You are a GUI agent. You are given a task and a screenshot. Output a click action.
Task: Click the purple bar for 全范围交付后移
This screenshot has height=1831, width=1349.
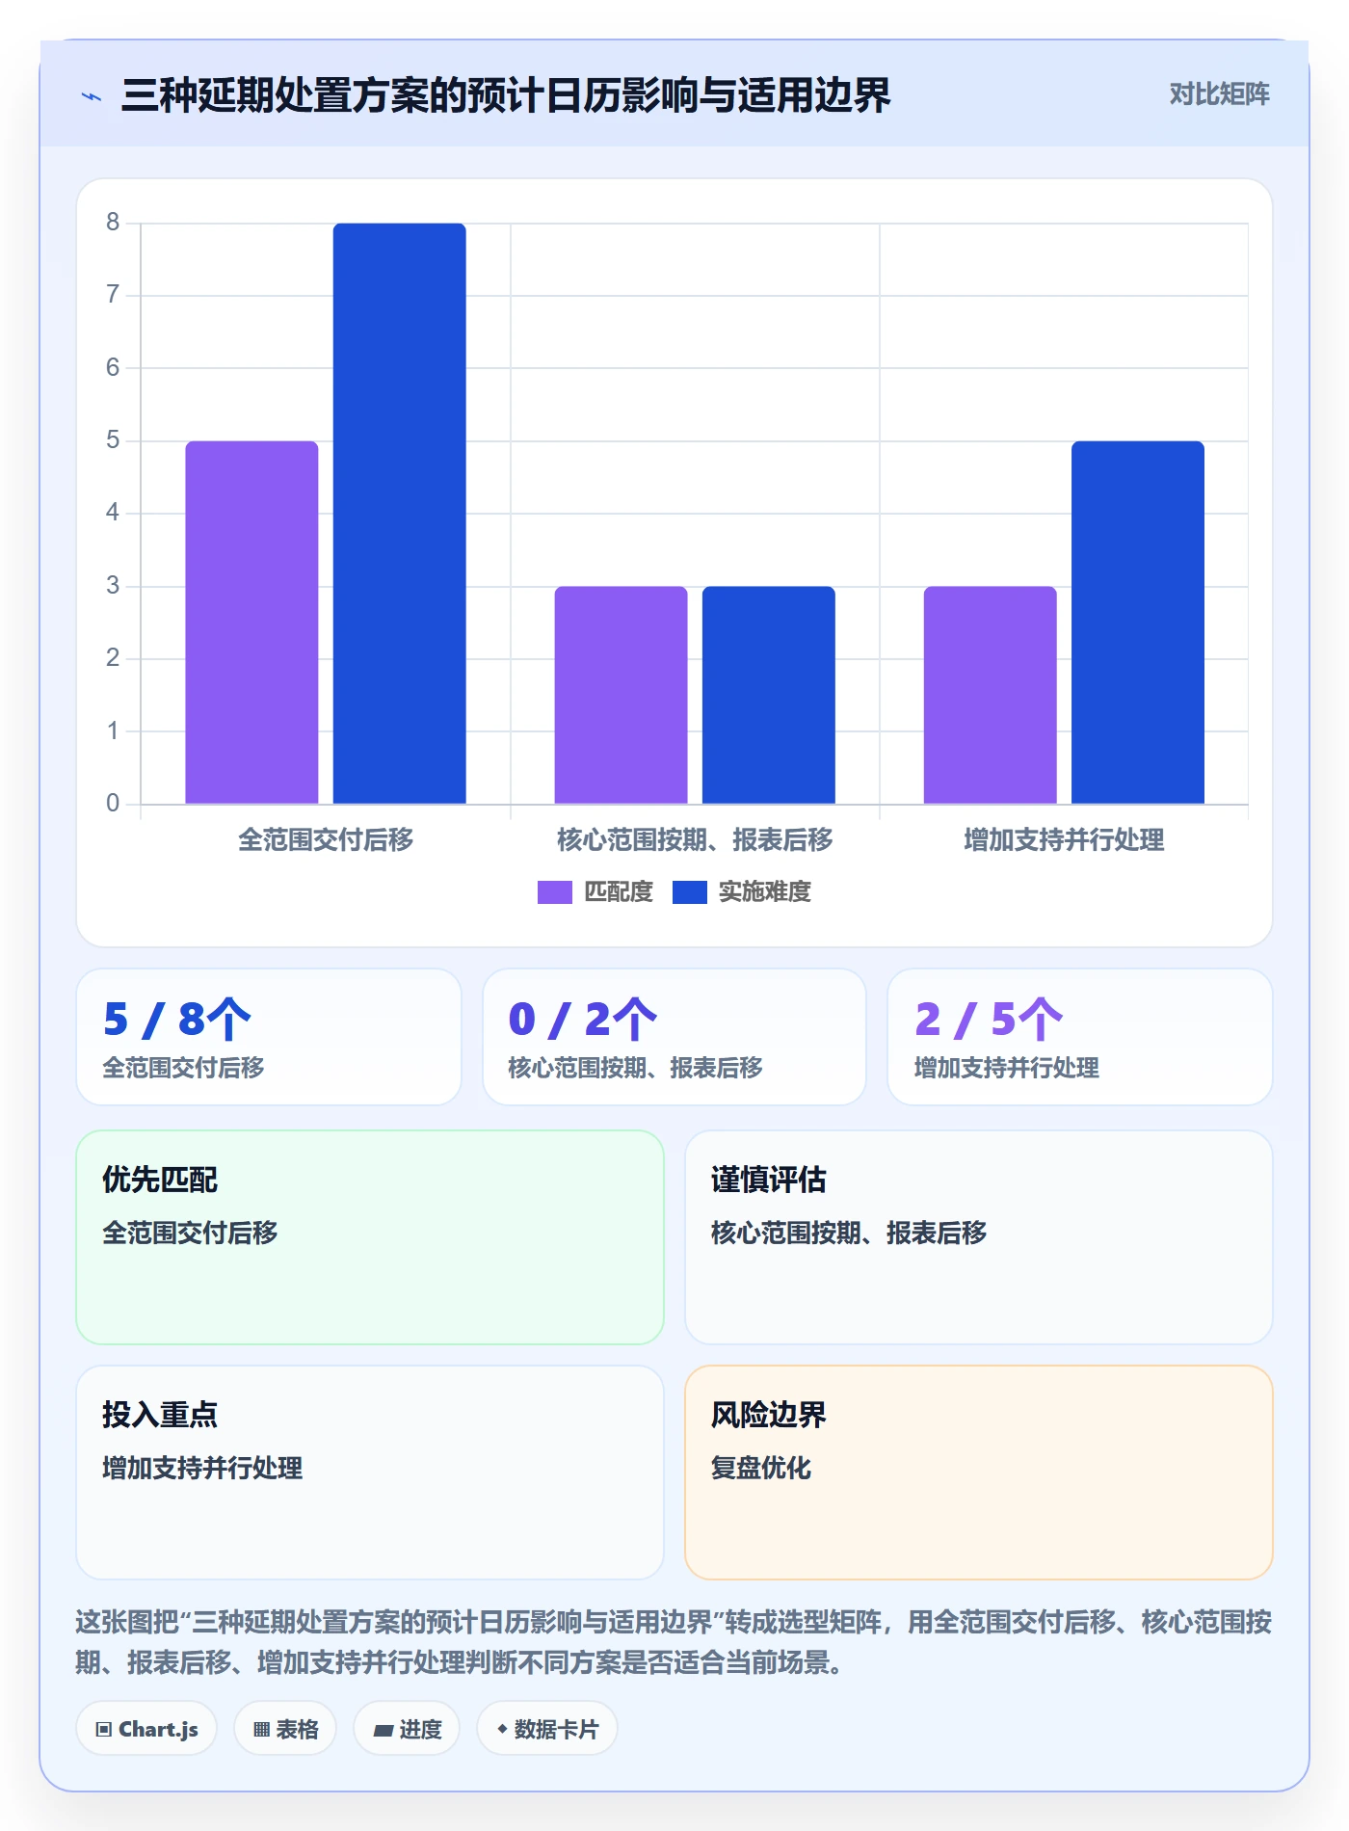coord(251,623)
